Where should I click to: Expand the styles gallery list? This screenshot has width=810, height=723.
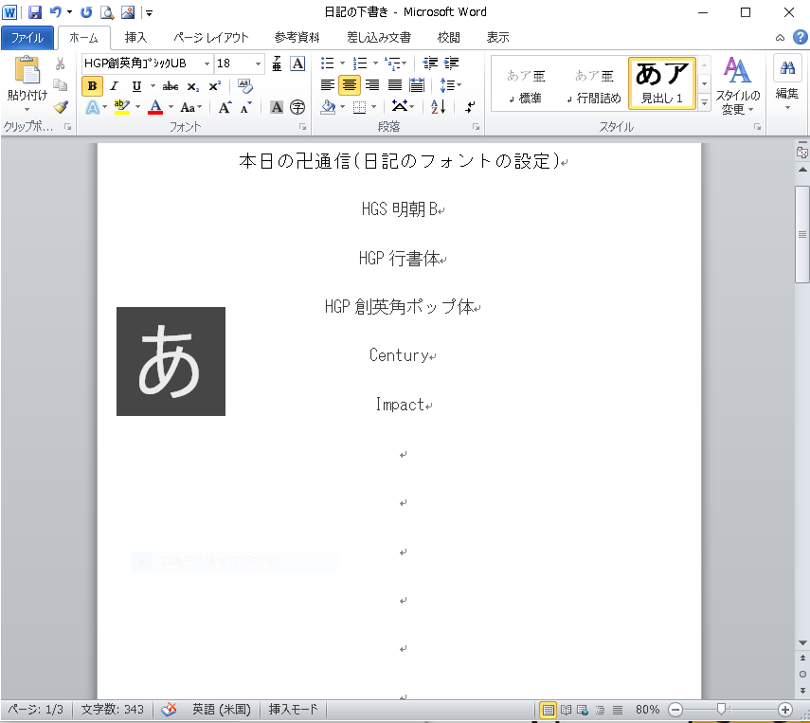click(x=704, y=101)
